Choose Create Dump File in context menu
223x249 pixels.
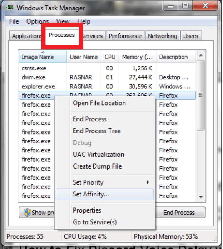tap(105, 166)
